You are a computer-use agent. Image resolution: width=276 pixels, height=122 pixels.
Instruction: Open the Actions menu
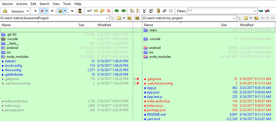point(22,4)
